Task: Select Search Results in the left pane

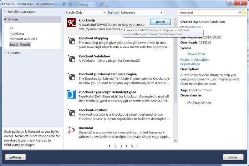Action: click(x=20, y=45)
